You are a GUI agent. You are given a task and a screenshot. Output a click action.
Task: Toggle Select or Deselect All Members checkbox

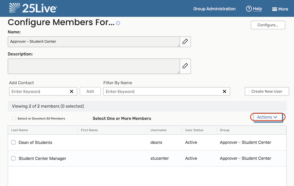(x=14, y=118)
